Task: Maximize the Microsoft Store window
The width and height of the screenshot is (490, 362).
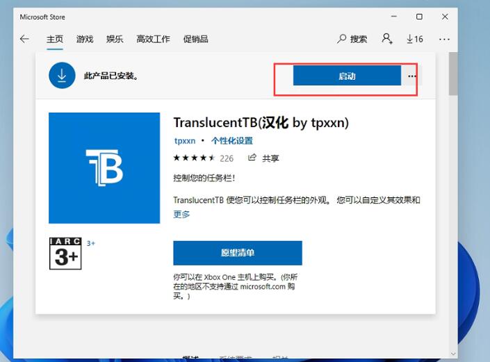Action: 419,17
